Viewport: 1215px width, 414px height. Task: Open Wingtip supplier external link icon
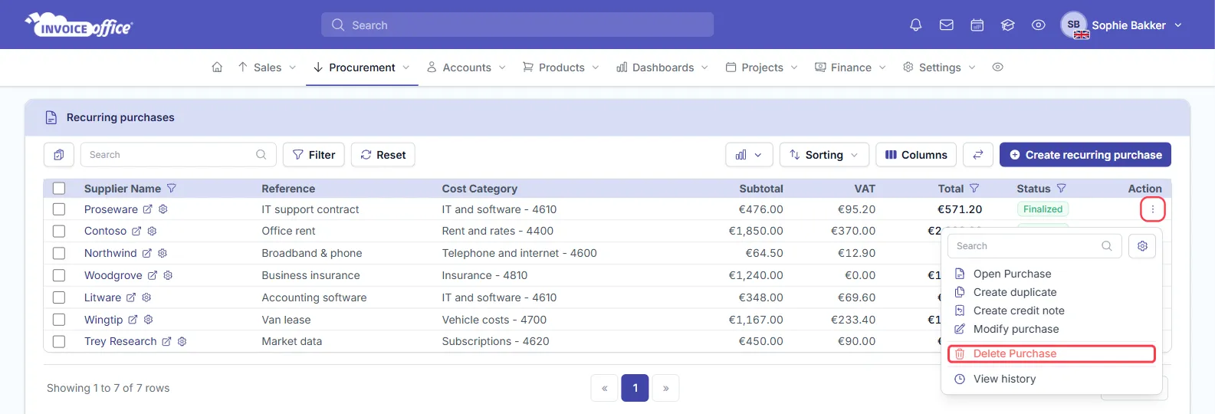pos(133,320)
